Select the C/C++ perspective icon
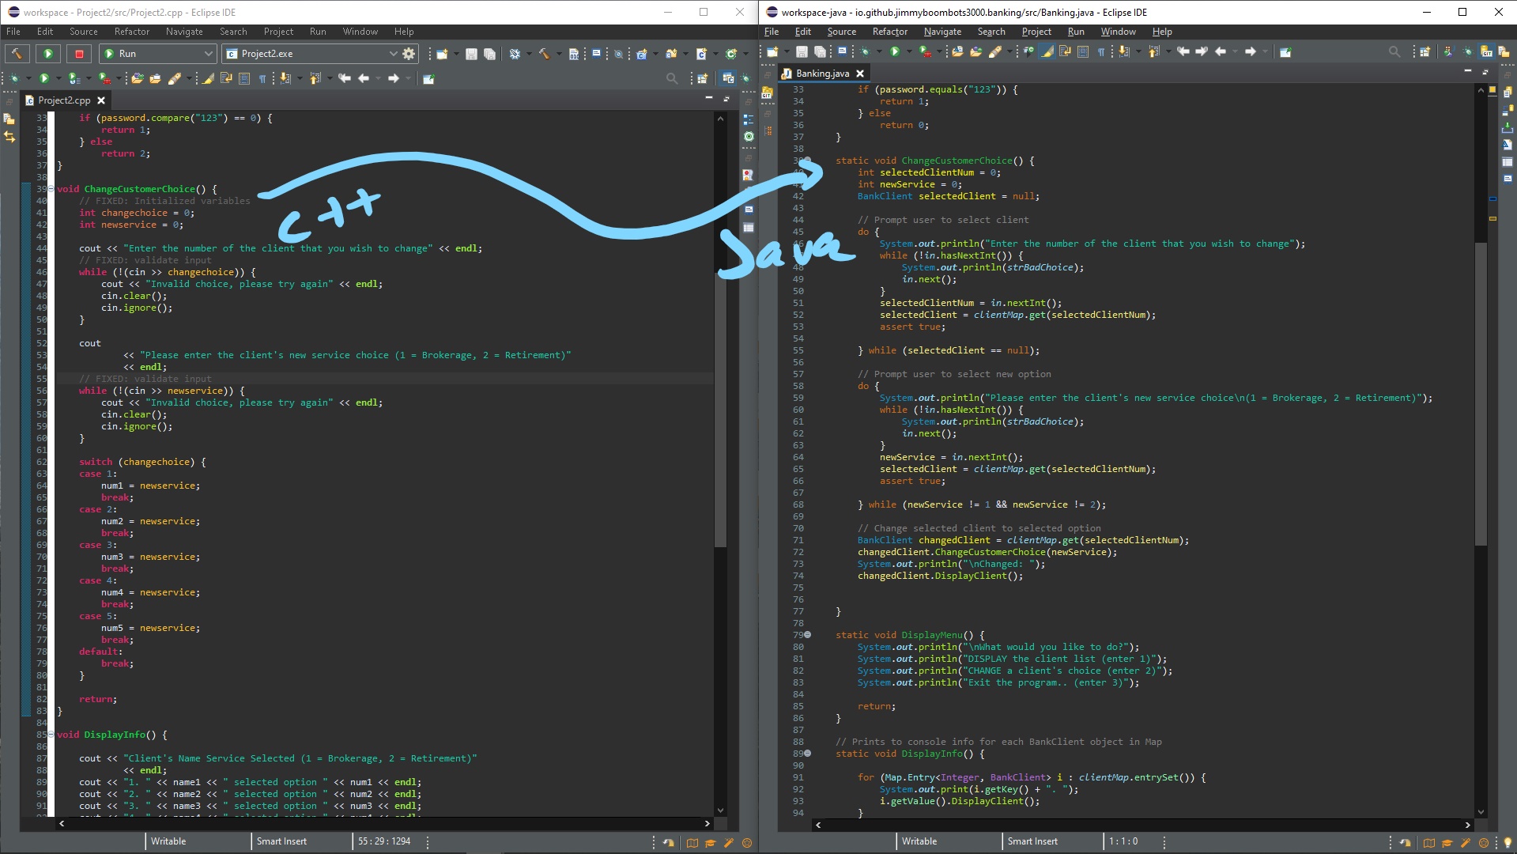 pyautogui.click(x=728, y=78)
